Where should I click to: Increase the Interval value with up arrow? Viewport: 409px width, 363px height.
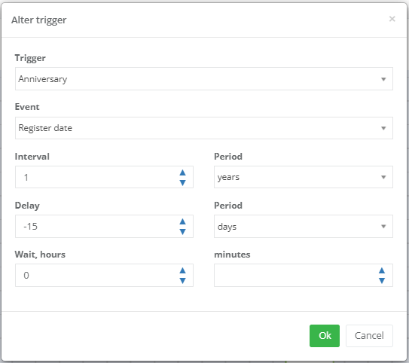pos(182,172)
